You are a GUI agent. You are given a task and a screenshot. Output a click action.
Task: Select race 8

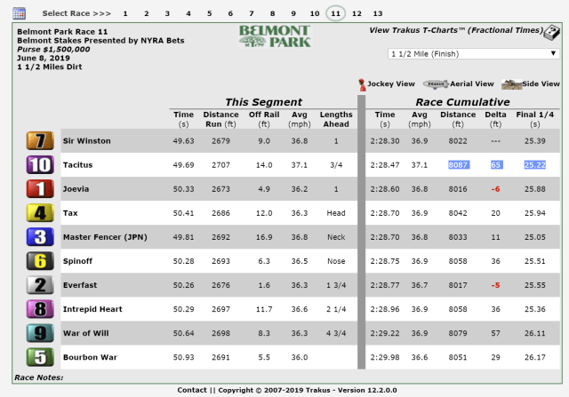click(x=273, y=13)
